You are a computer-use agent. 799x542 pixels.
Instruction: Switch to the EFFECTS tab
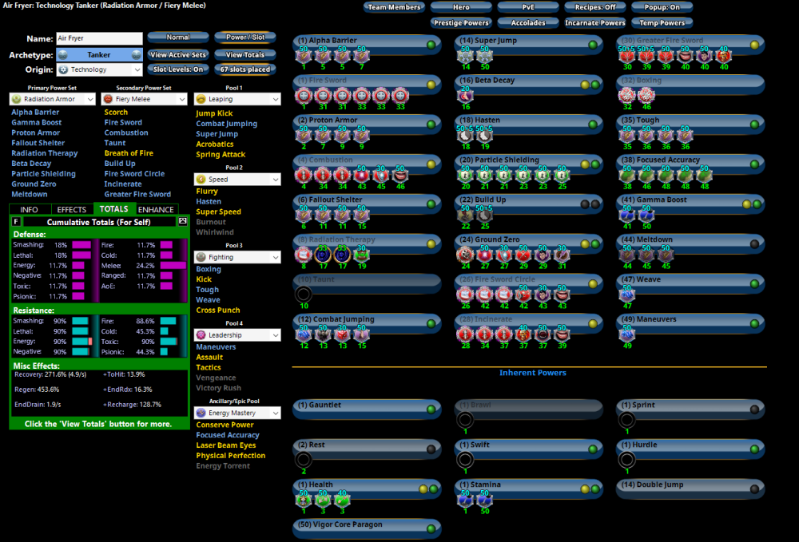click(72, 209)
